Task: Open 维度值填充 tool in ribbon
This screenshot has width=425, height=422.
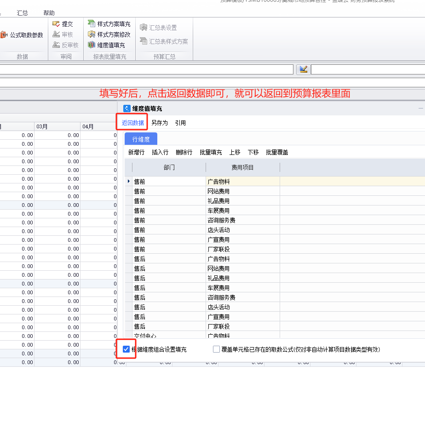Action: coord(106,45)
